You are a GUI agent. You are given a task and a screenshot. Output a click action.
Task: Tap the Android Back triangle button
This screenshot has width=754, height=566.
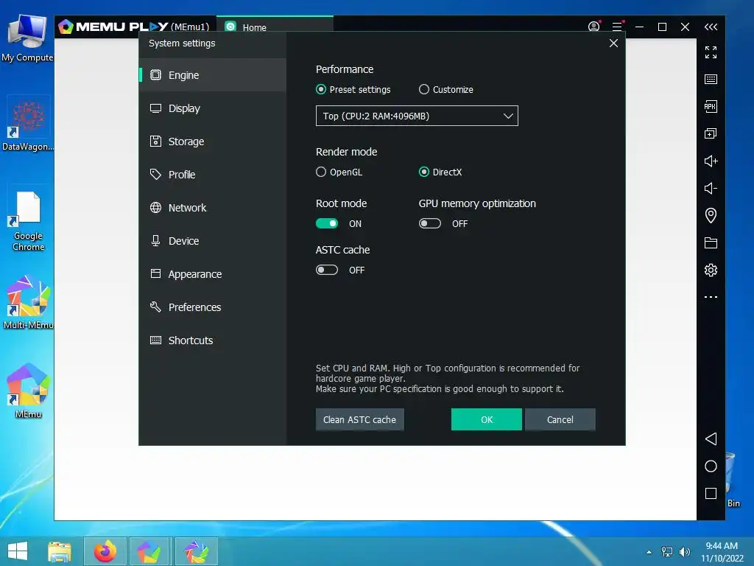point(711,439)
